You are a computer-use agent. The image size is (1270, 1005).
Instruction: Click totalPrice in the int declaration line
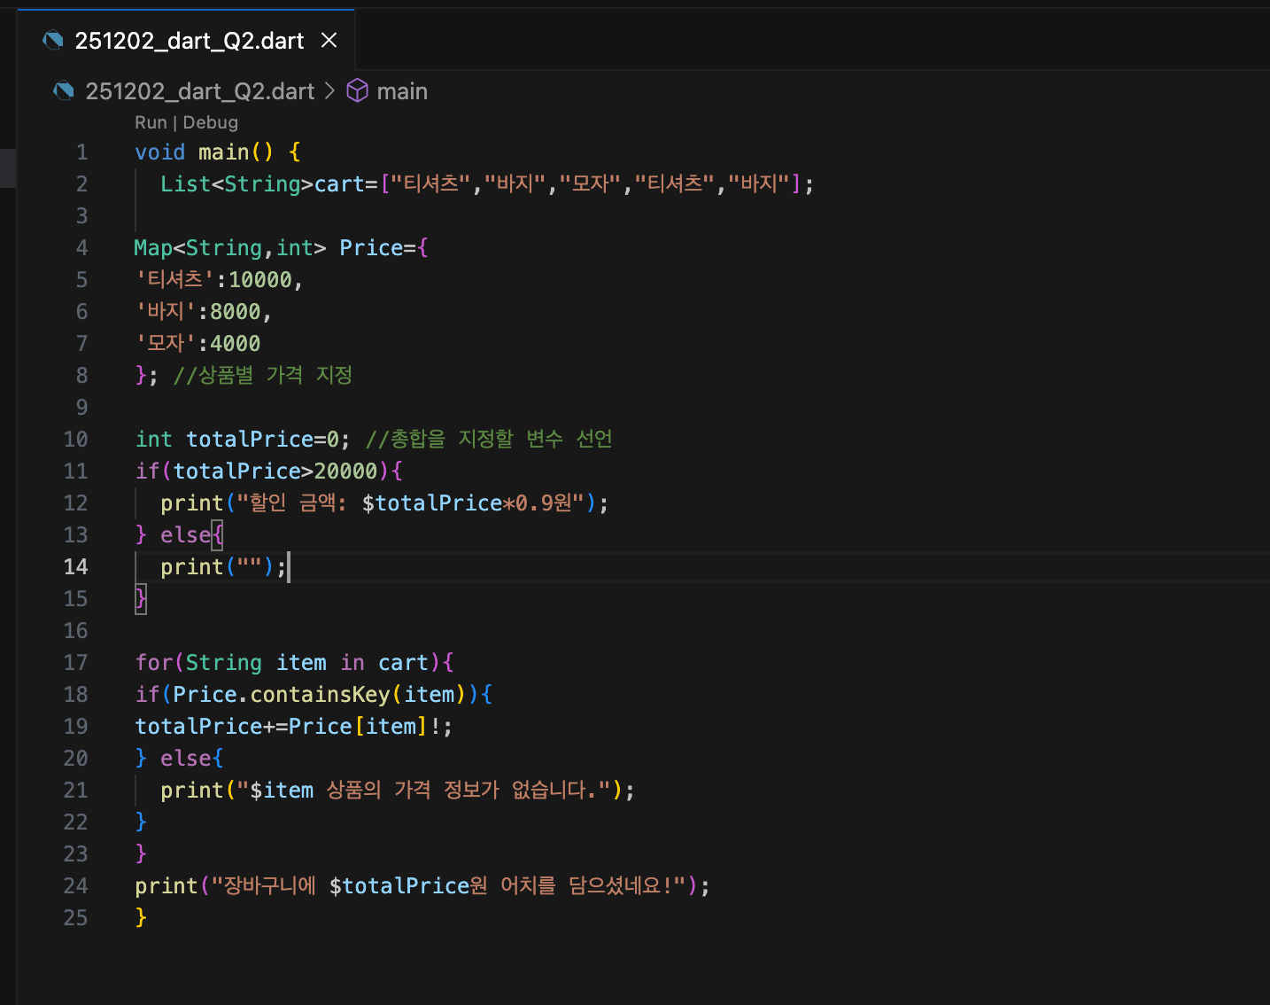[250, 439]
